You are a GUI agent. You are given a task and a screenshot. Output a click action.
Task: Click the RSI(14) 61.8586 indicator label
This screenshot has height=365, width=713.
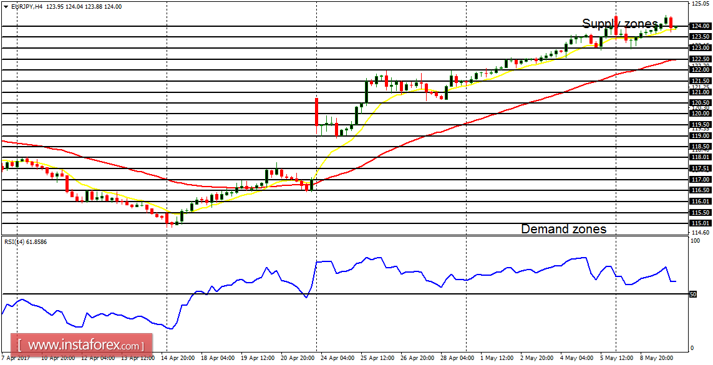click(24, 242)
